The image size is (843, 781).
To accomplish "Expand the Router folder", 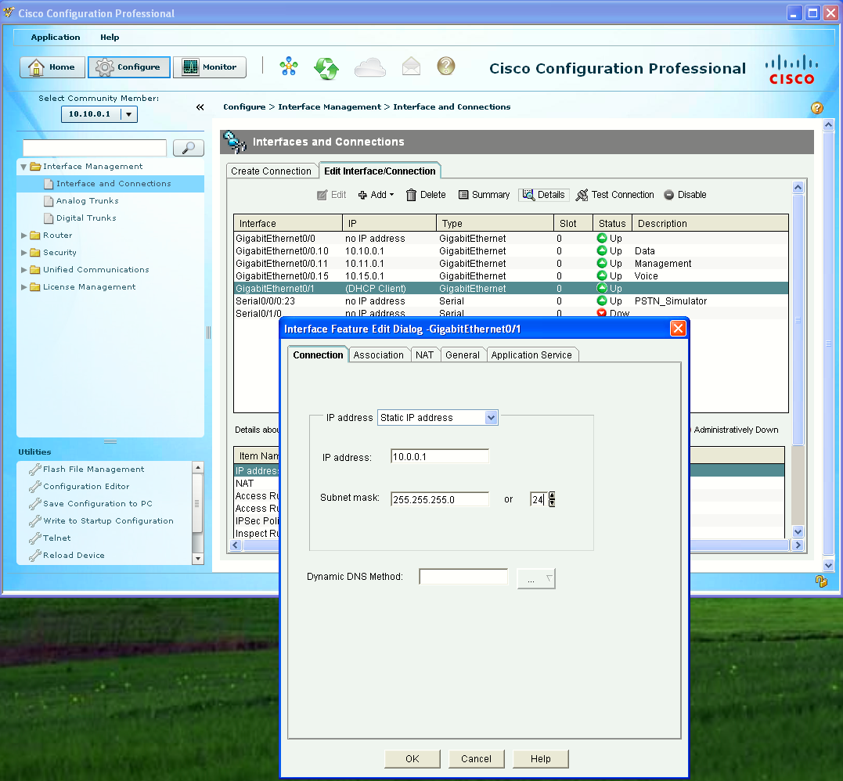I will click(x=23, y=236).
